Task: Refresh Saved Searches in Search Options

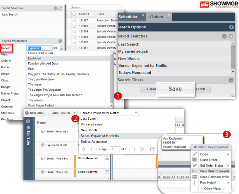Action: [231, 36]
